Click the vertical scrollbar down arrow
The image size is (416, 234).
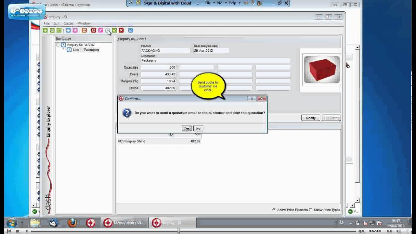[357, 201]
